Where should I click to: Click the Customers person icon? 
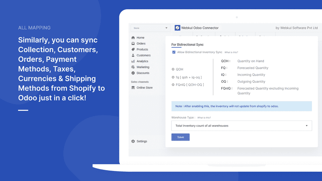click(133, 55)
